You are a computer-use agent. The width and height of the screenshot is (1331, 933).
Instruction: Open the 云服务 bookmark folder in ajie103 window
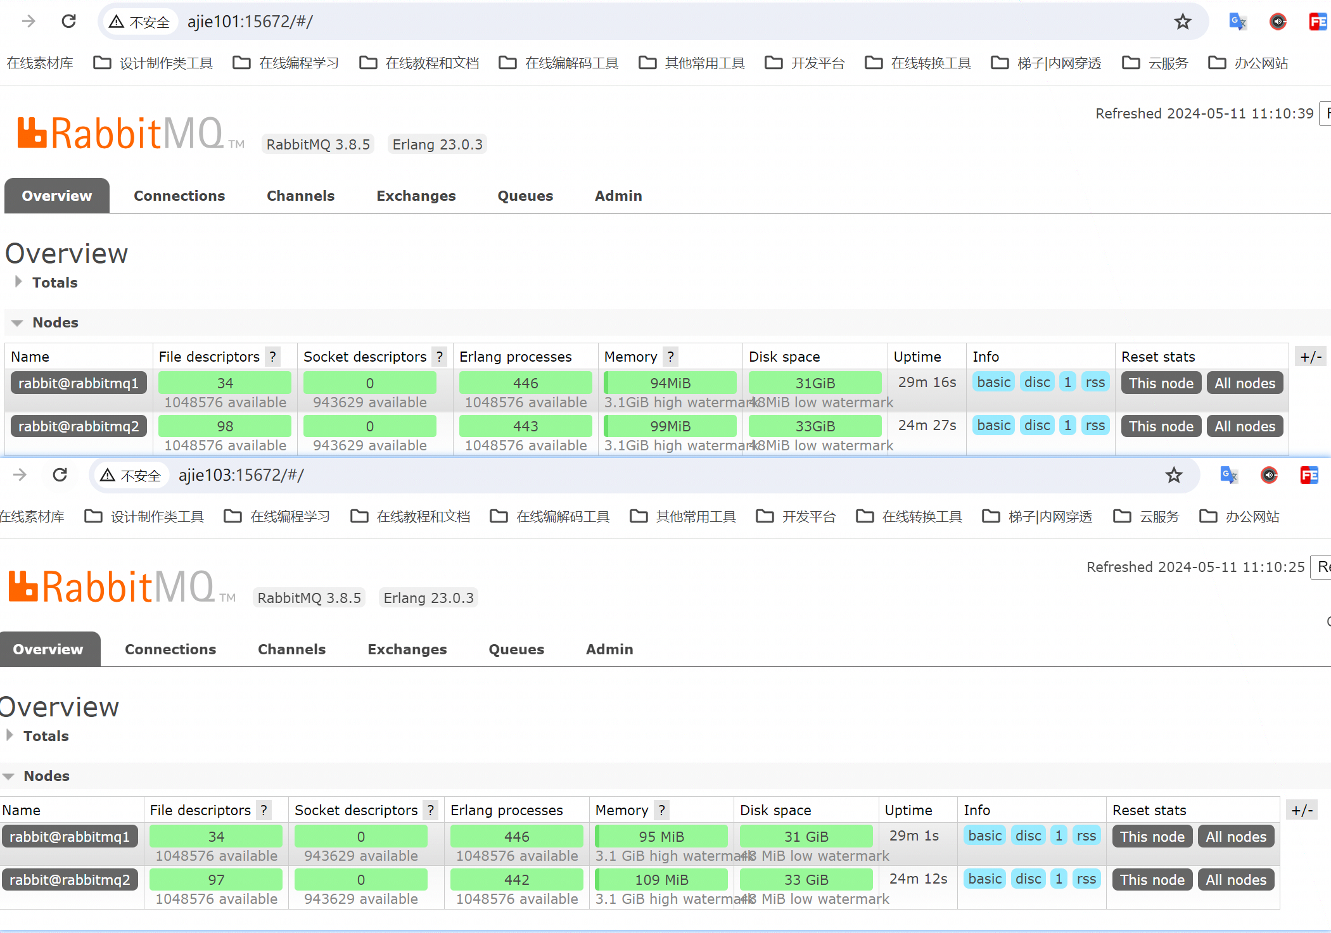tap(1147, 516)
